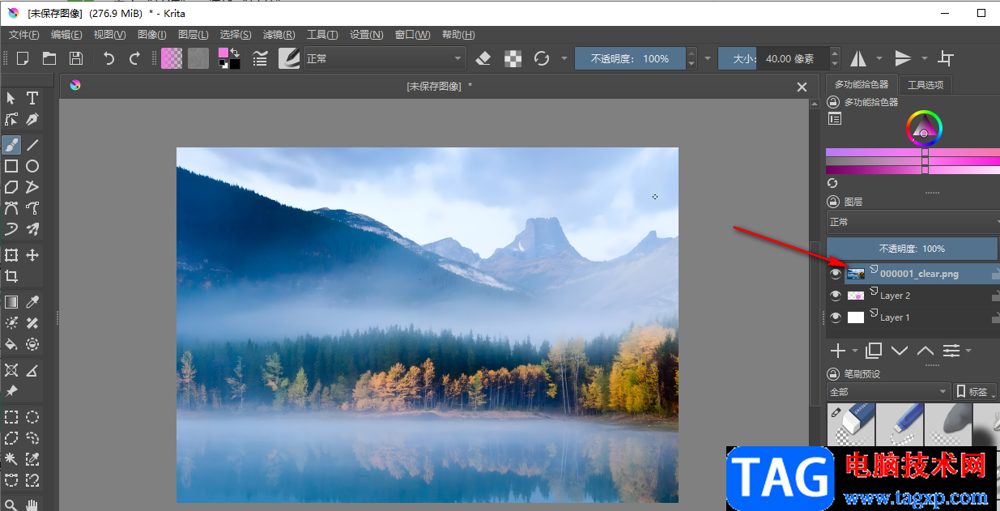Duplicate the selected layer
Viewport: 1000px width, 511px height.
pyautogui.click(x=874, y=351)
